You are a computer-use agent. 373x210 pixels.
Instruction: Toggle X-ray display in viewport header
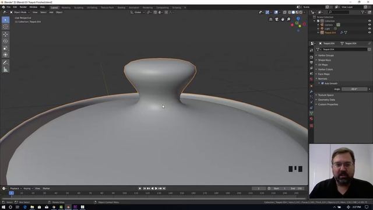pos(285,12)
